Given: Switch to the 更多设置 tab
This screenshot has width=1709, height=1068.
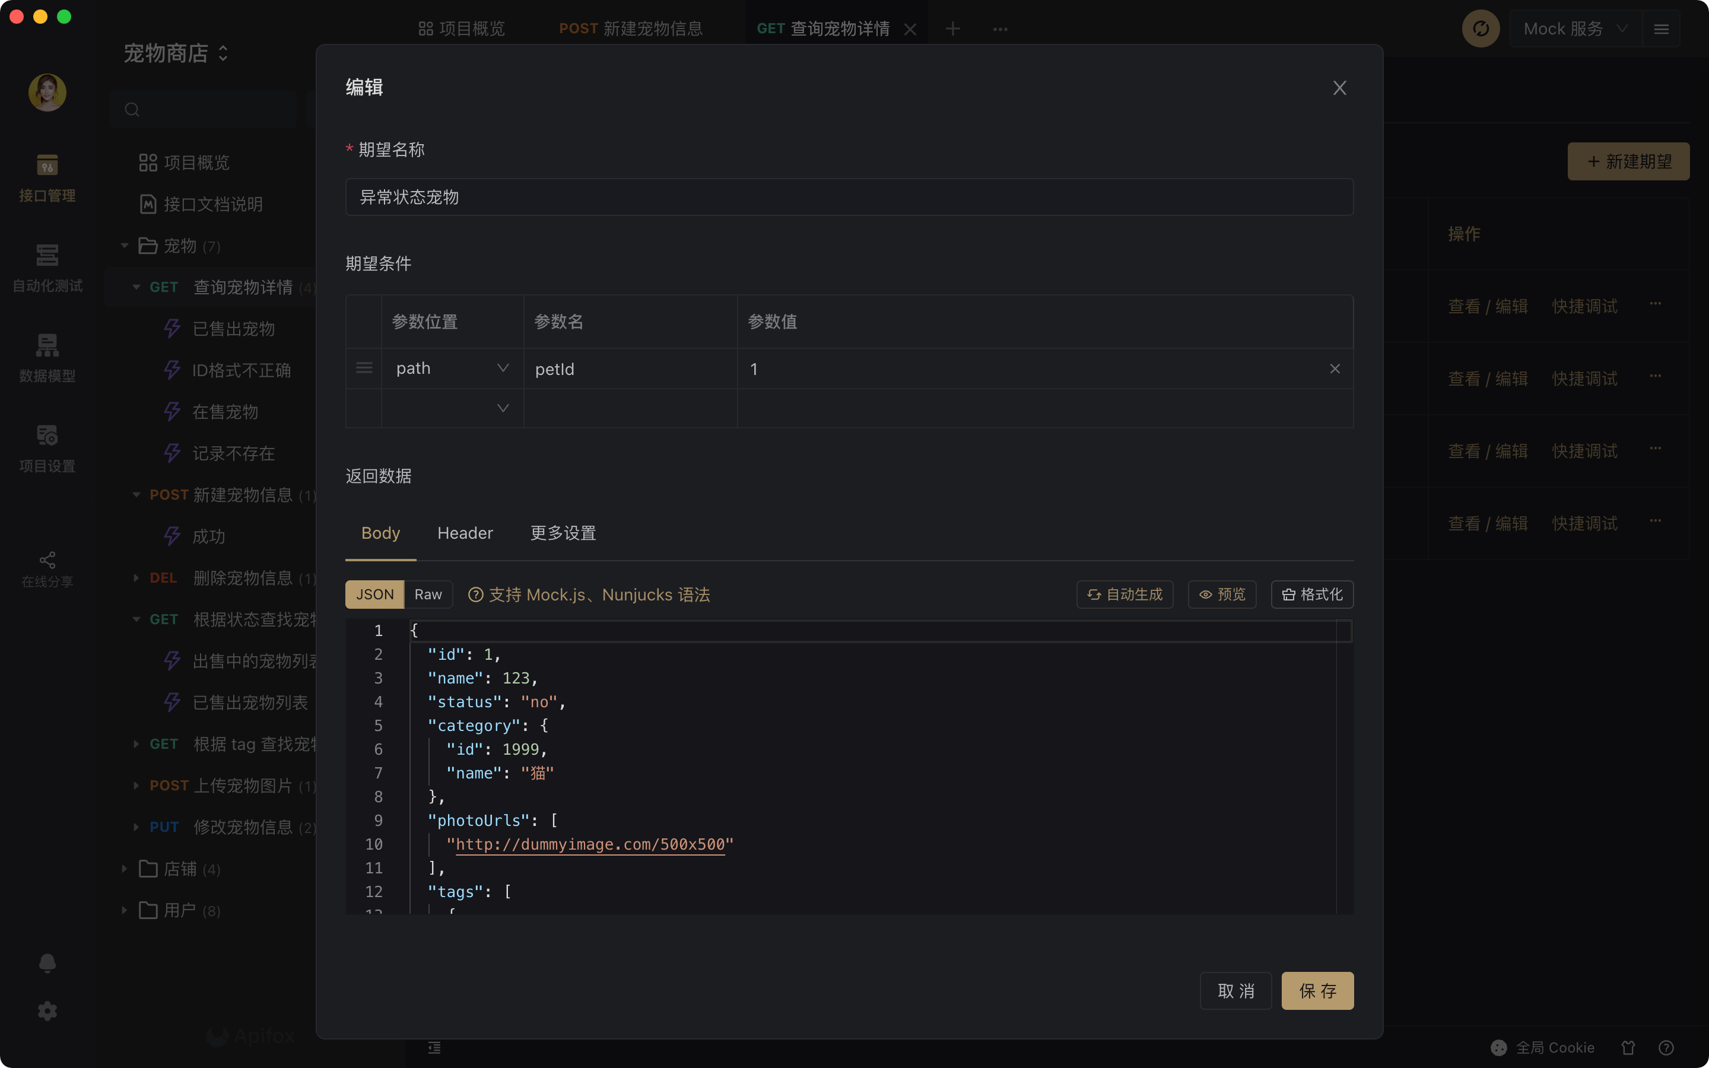Looking at the screenshot, I should [x=563, y=533].
